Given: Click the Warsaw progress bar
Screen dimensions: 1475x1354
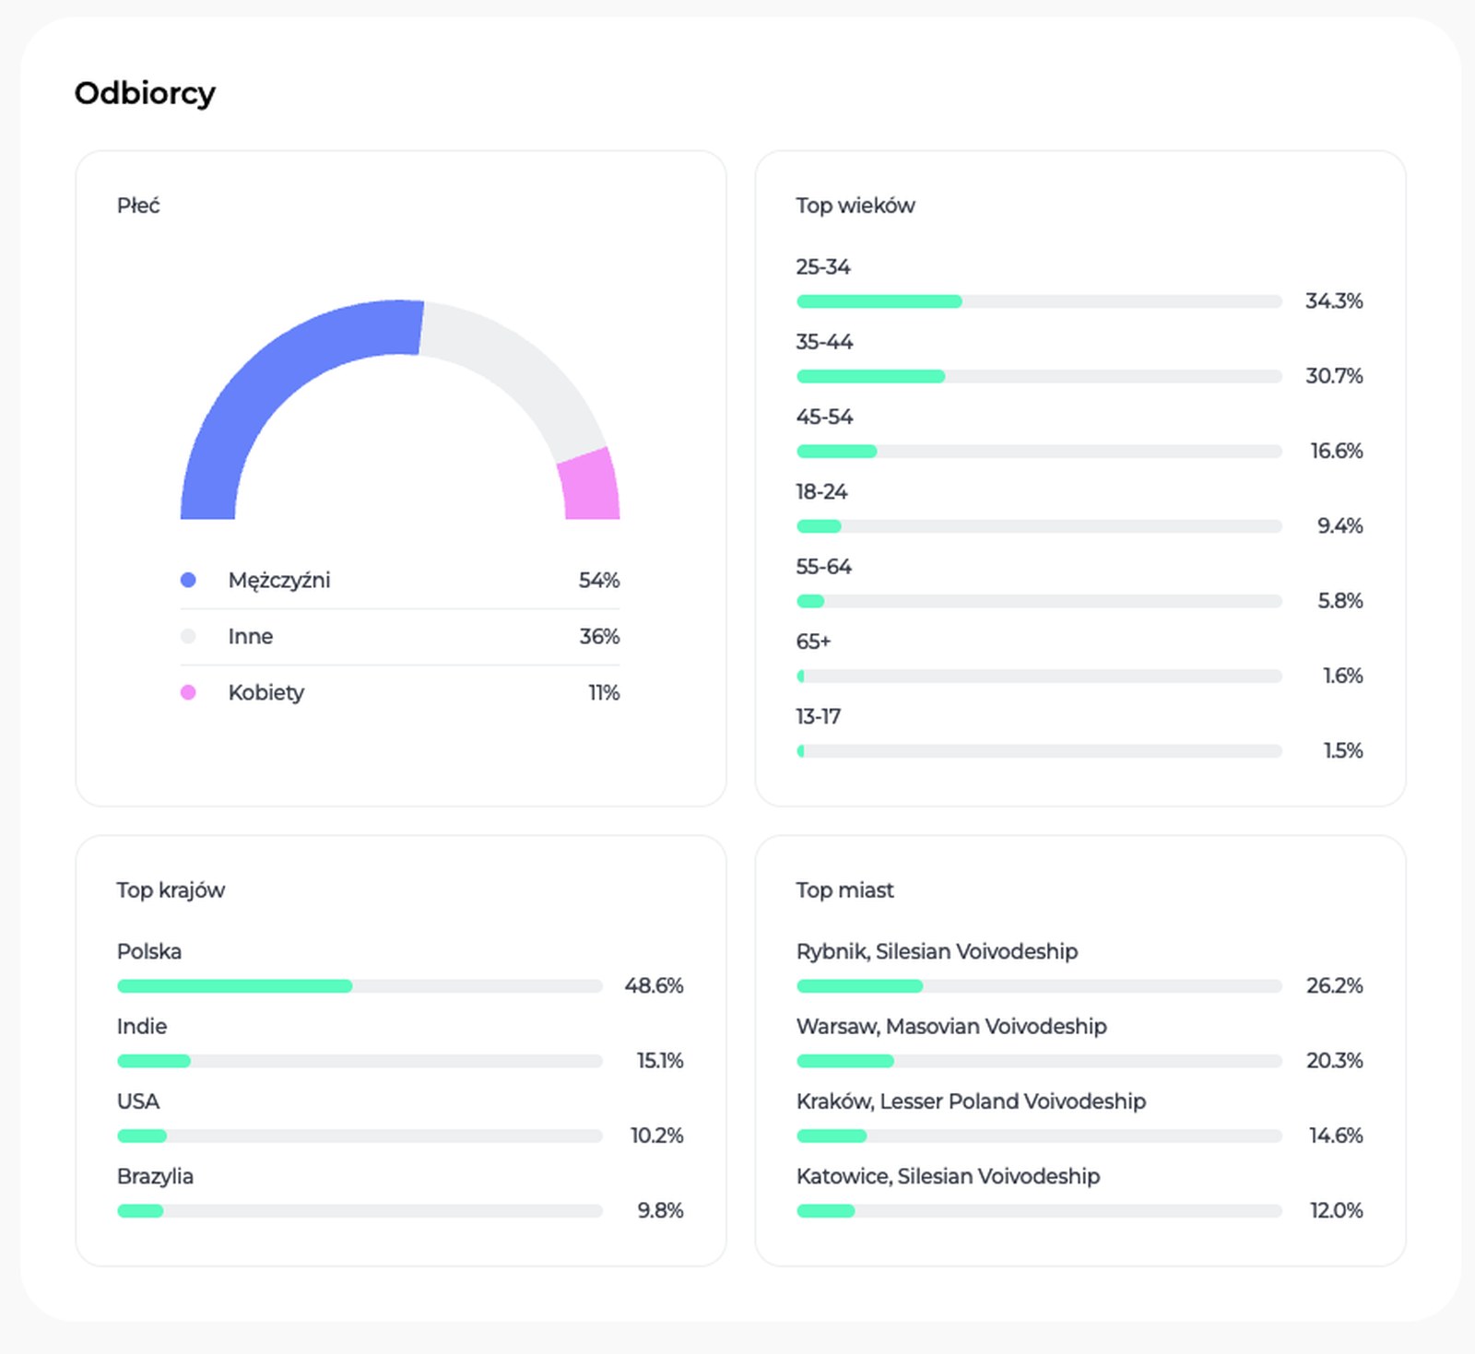Looking at the screenshot, I should pyautogui.click(x=1039, y=1061).
